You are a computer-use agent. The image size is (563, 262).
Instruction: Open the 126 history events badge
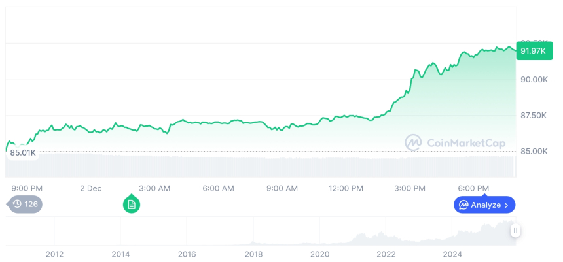[26, 205]
